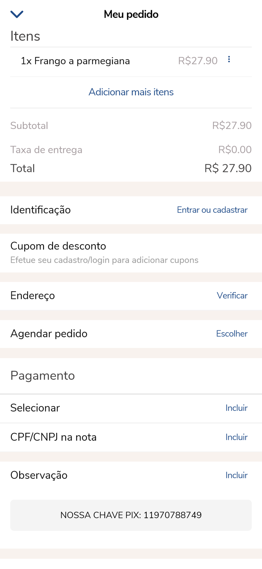This screenshot has width=262, height=569.
Task: Collapse the Meu pedido view with the chevron
Action: coord(17,14)
